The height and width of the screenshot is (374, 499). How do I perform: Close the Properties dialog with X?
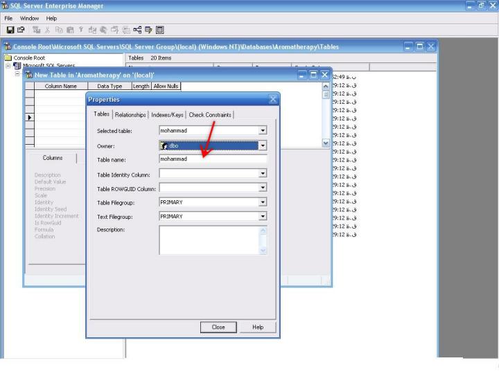pyautogui.click(x=273, y=100)
